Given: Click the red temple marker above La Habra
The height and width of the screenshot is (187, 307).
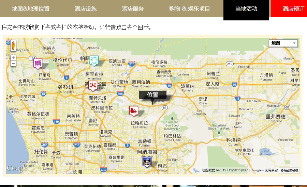Looking at the screenshot, I should (x=134, y=111).
